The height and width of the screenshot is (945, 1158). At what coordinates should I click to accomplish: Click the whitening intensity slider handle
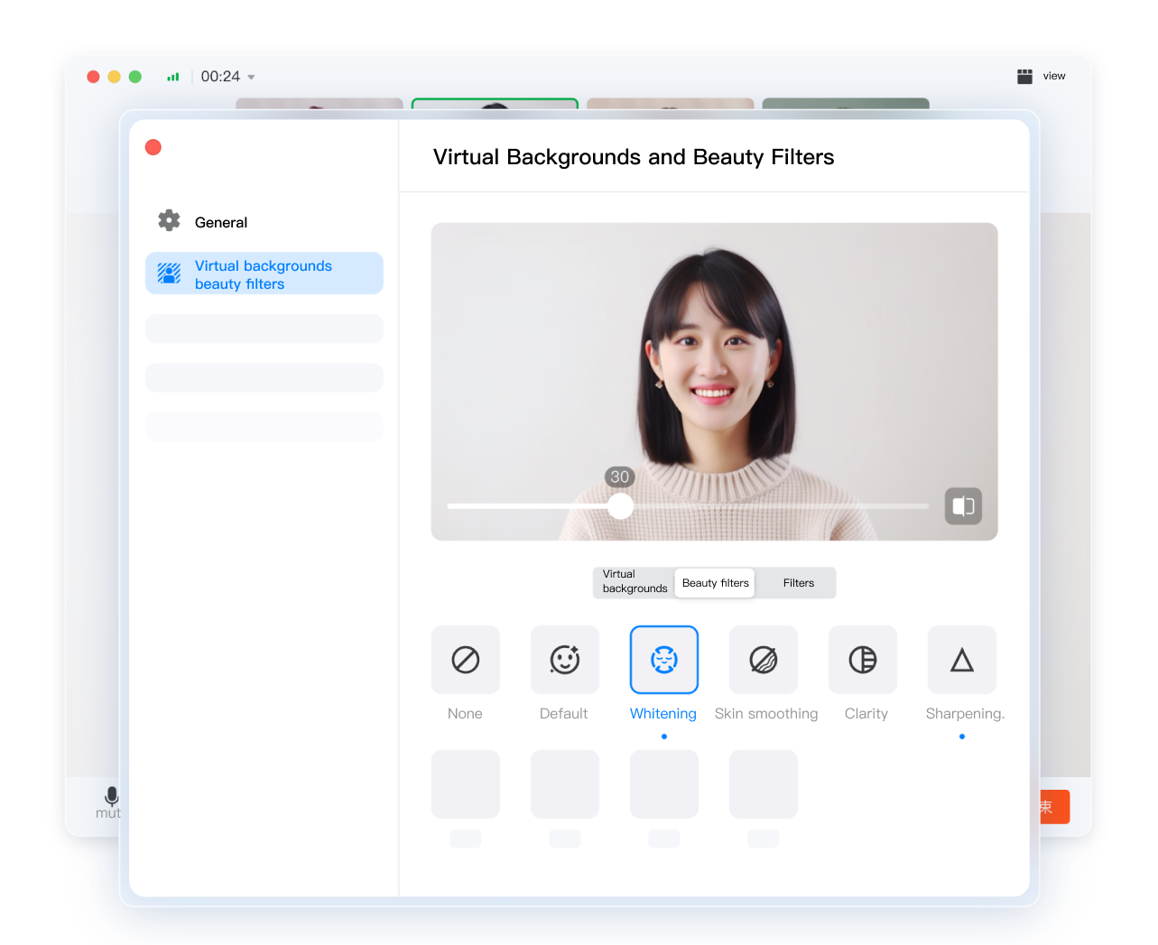(x=620, y=506)
